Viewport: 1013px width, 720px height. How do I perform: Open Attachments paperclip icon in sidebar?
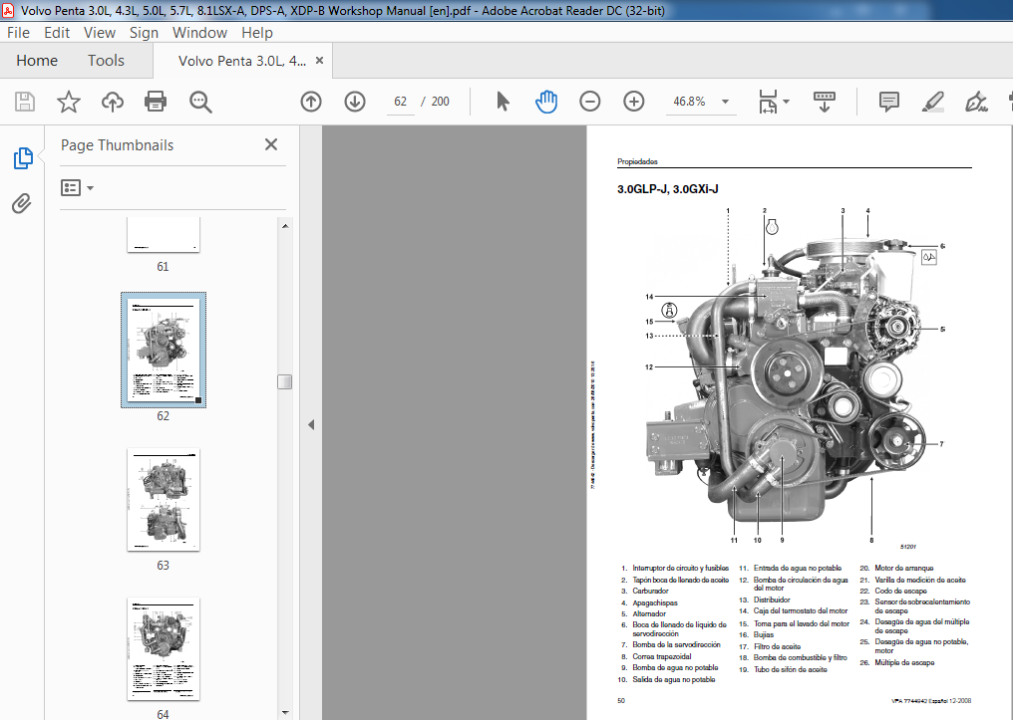pyautogui.click(x=21, y=204)
